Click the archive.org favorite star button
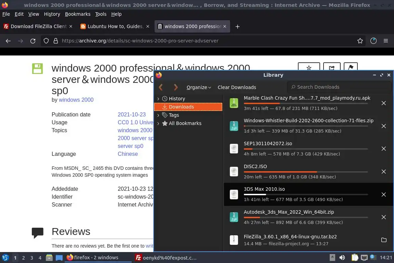Image resolution: width=394 pixels, height=263 pixels. tap(309, 67)
